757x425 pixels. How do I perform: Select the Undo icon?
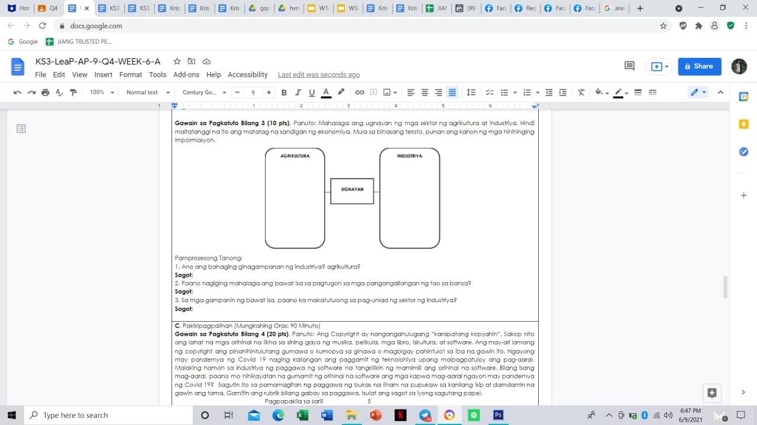(x=18, y=92)
